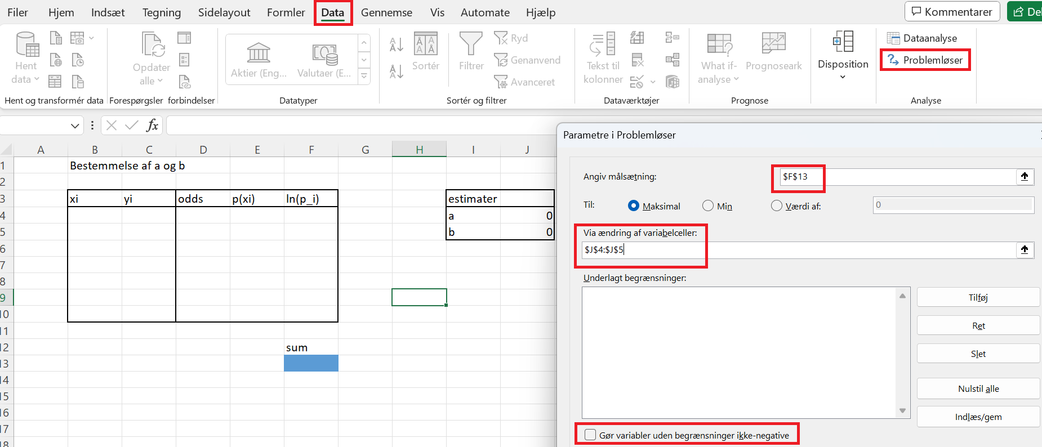Expand the Name Box dropdown arrow
1042x447 pixels.
[75, 126]
